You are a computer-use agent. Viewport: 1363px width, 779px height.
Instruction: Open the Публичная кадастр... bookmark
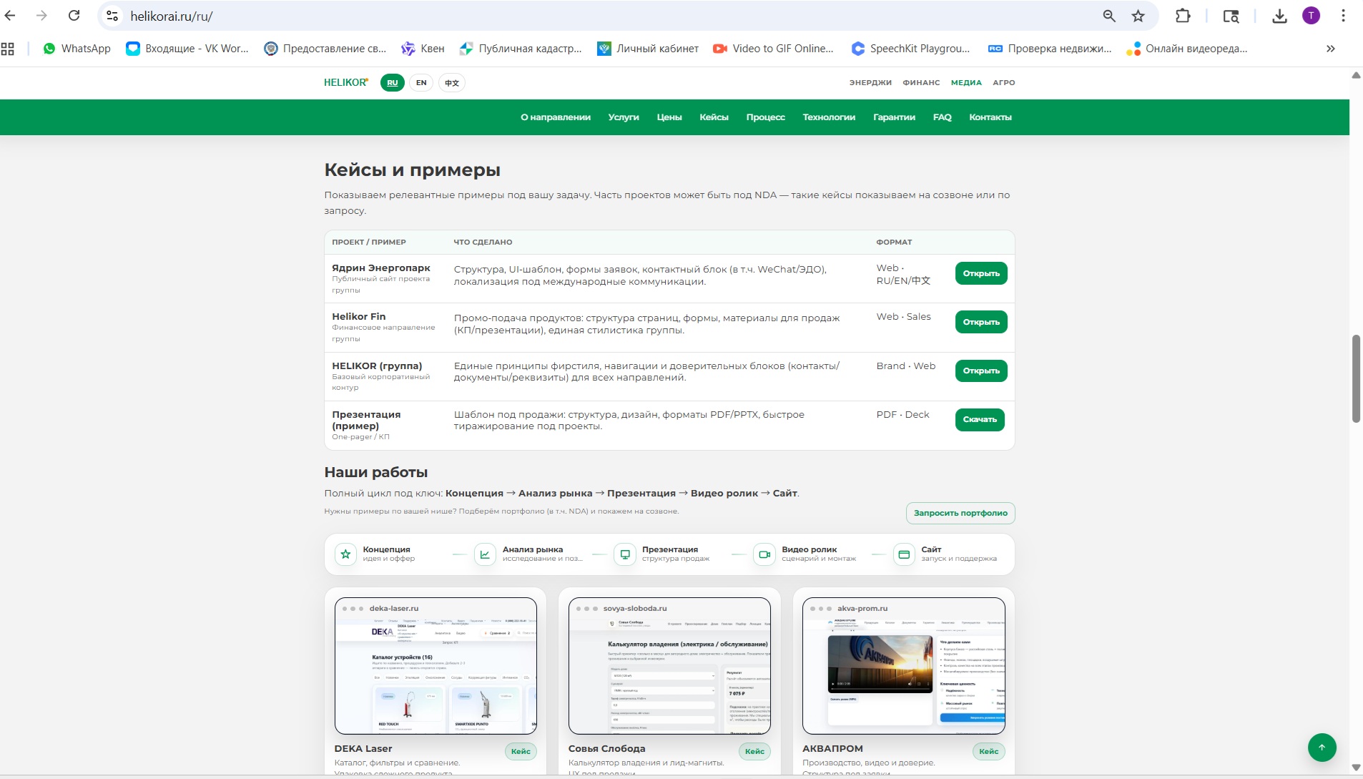click(x=521, y=49)
